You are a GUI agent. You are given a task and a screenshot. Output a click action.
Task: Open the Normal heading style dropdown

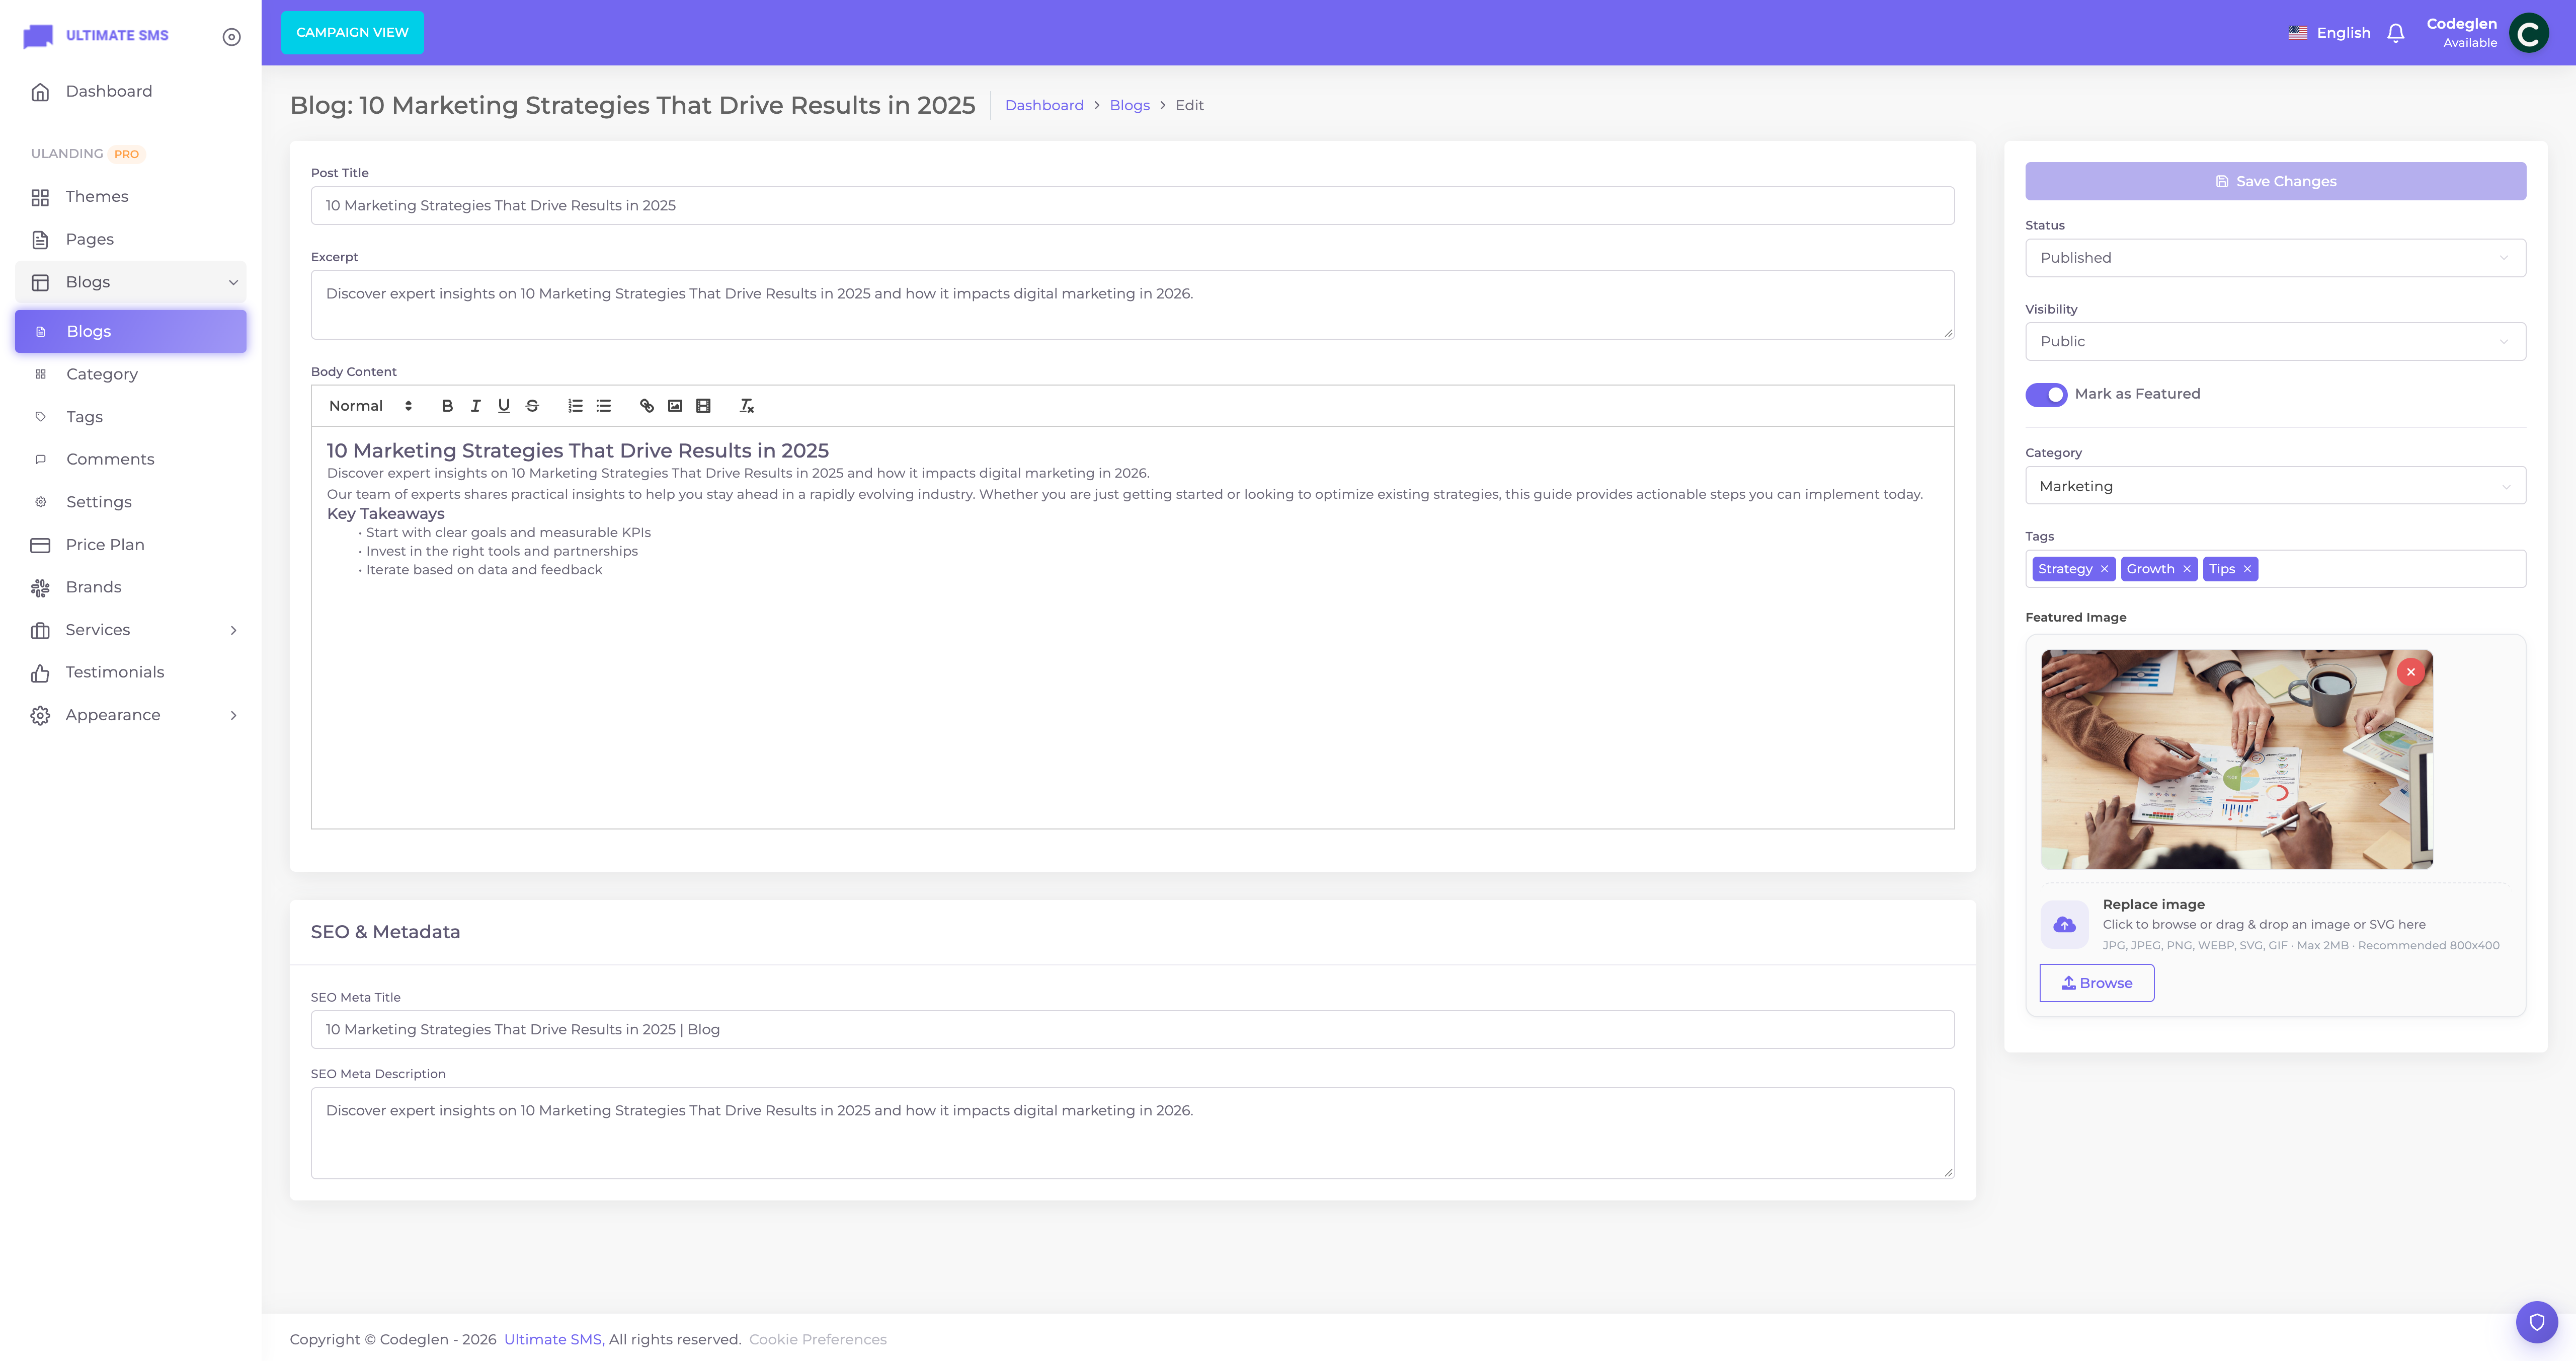pyautogui.click(x=370, y=405)
